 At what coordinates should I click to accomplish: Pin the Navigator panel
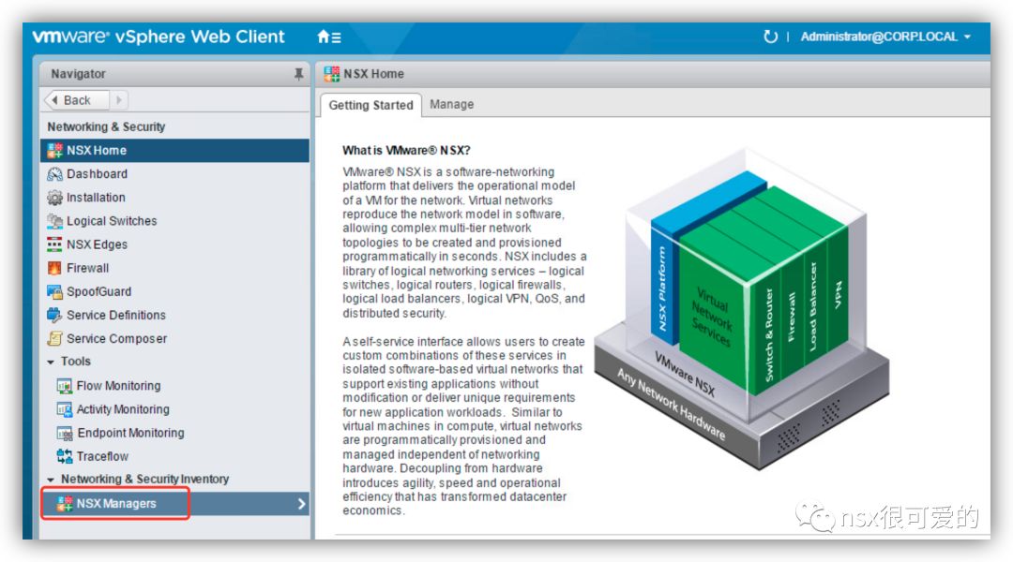298,74
